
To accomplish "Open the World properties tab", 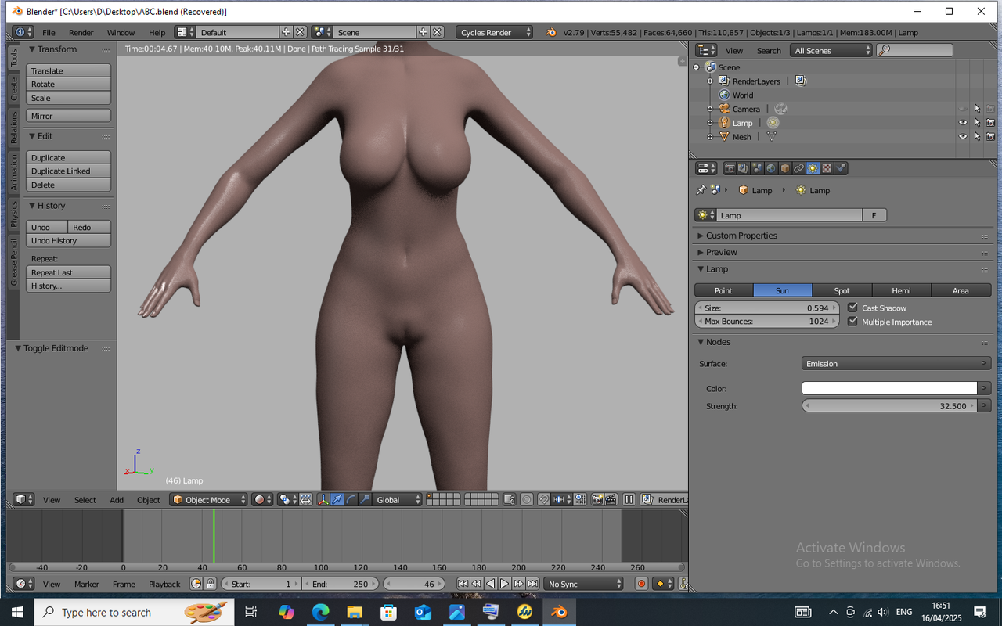I will 771,168.
